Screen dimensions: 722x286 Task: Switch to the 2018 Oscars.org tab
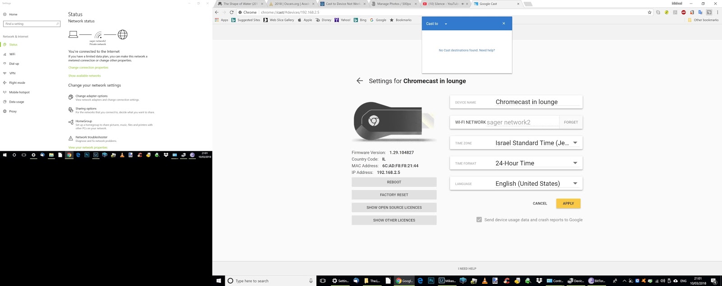pos(291,4)
